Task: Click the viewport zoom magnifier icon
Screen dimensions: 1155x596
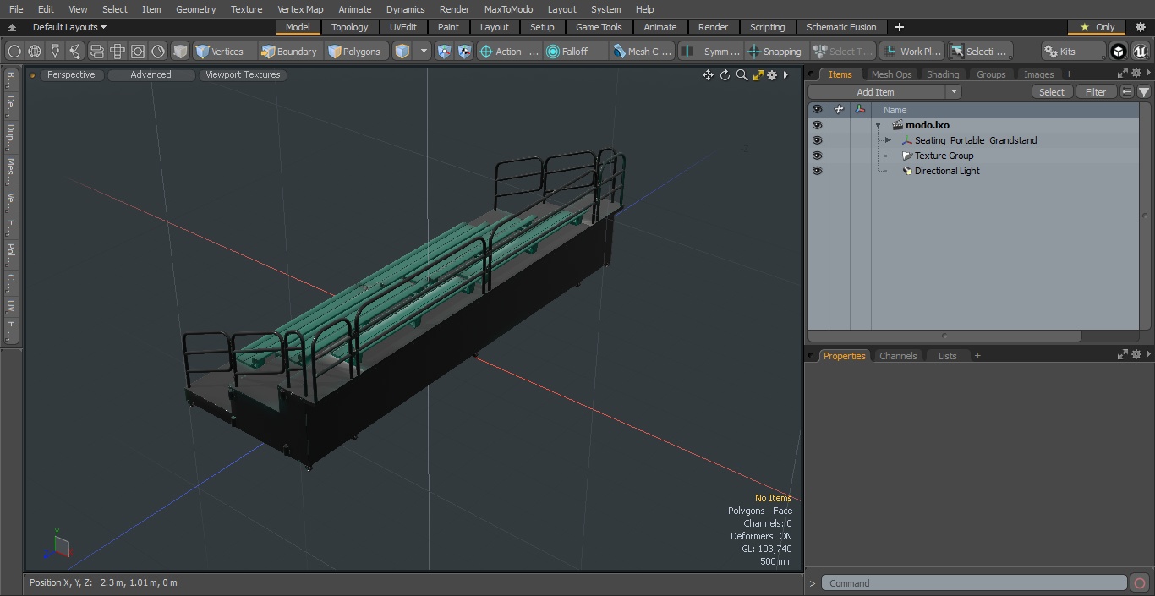Action: pyautogui.click(x=742, y=75)
